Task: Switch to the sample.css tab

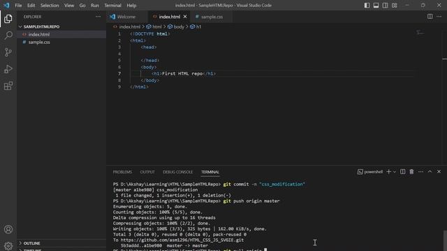Action: pos(212,17)
